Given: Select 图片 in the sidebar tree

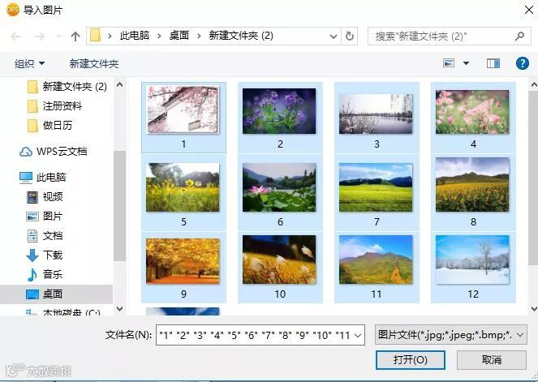Looking at the screenshot, I should tap(53, 217).
